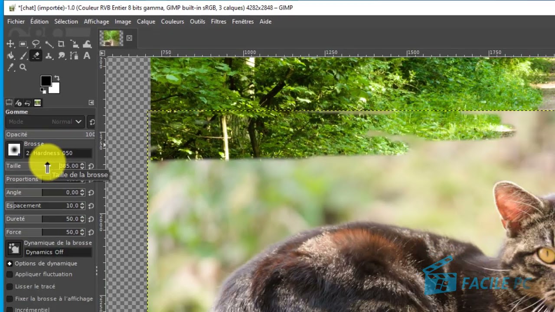This screenshot has height=312, width=555.
Task: Select the Text tool
Action: pos(87,55)
